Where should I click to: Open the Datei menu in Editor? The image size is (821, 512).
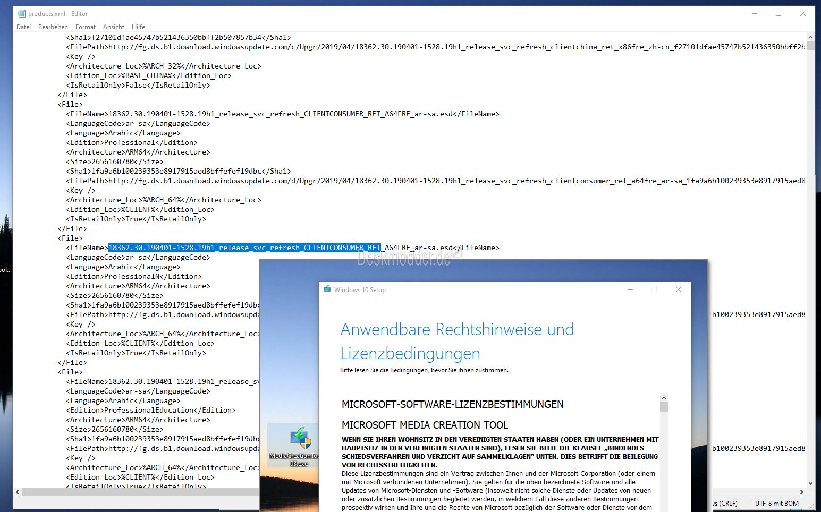pyautogui.click(x=23, y=27)
